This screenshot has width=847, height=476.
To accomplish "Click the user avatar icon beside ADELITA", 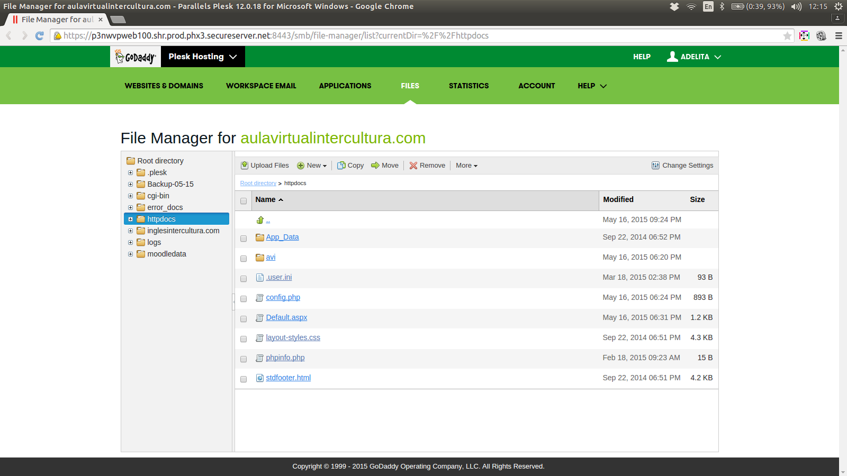I will tap(672, 57).
